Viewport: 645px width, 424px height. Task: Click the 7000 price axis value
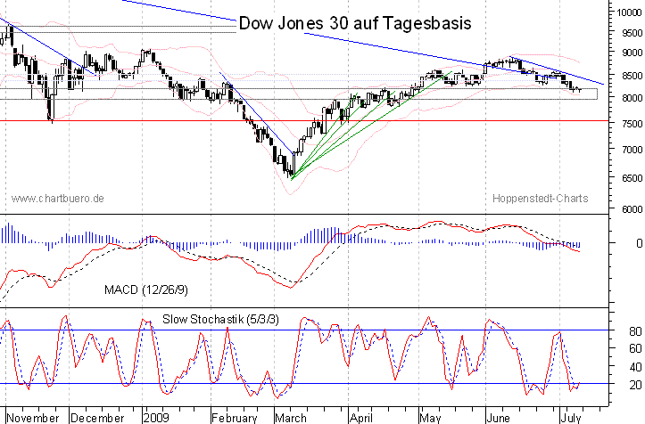click(633, 150)
